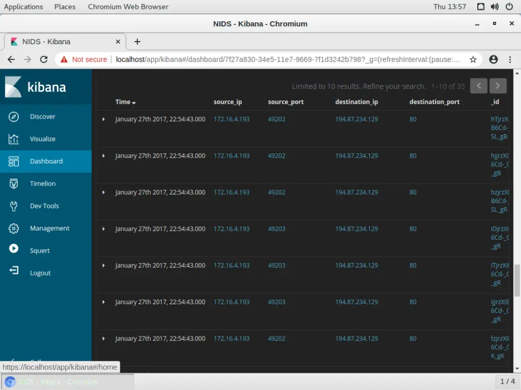Click the volume icon in the top bar

pos(494,7)
